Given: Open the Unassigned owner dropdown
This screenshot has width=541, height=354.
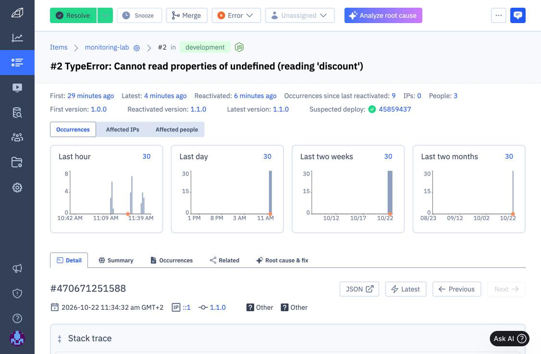Looking at the screenshot, I should click(x=300, y=15).
